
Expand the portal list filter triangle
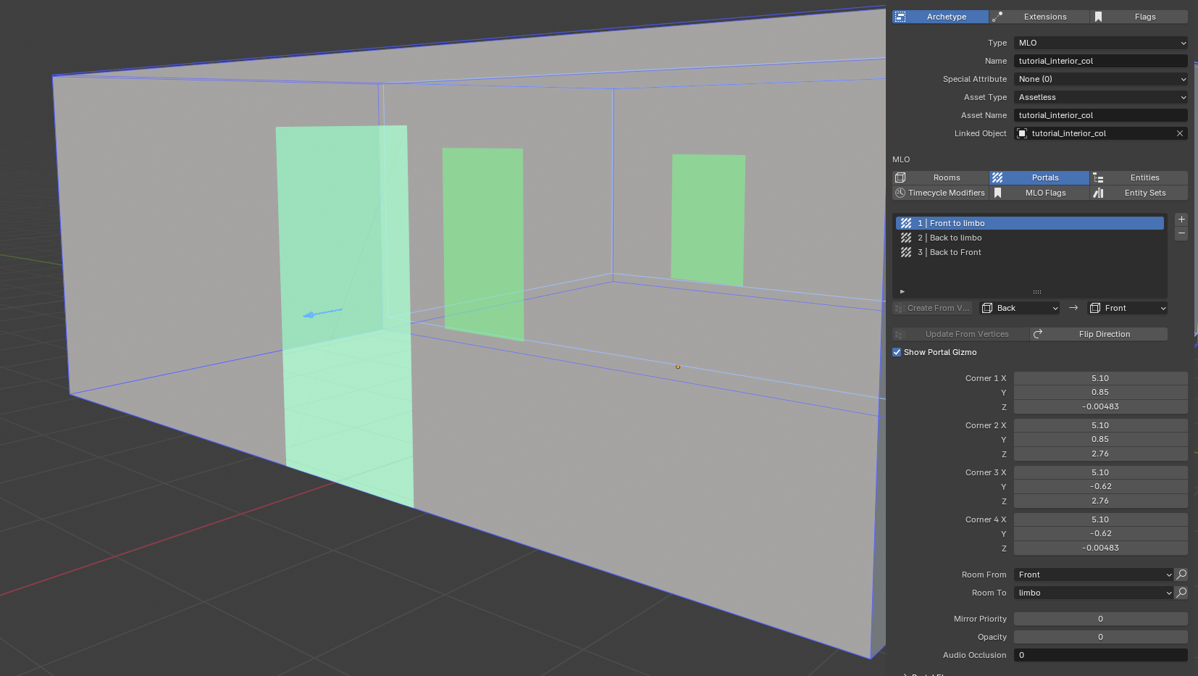coord(902,291)
